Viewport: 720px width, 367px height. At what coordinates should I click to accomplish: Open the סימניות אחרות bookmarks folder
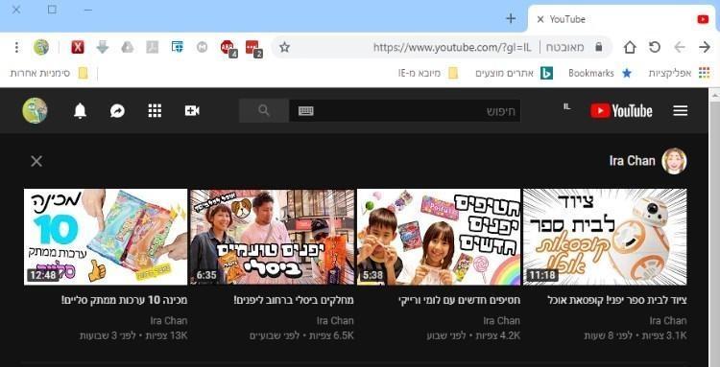pyautogui.click(x=49, y=73)
